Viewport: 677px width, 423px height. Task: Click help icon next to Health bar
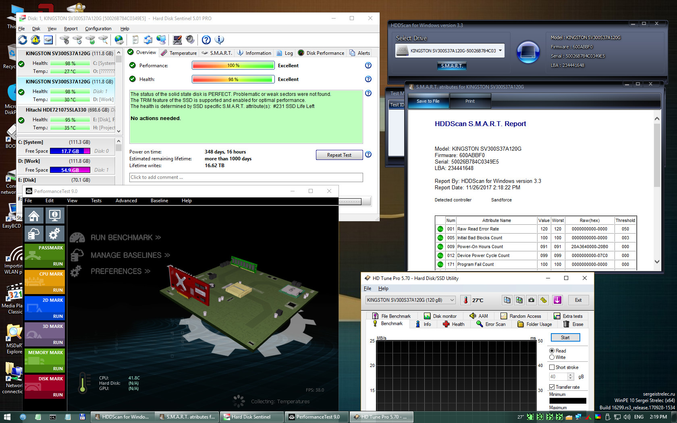[368, 79]
